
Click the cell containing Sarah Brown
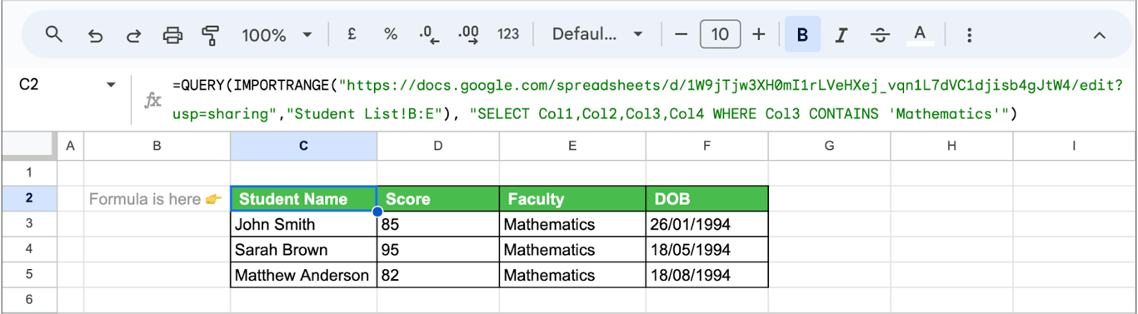point(303,249)
